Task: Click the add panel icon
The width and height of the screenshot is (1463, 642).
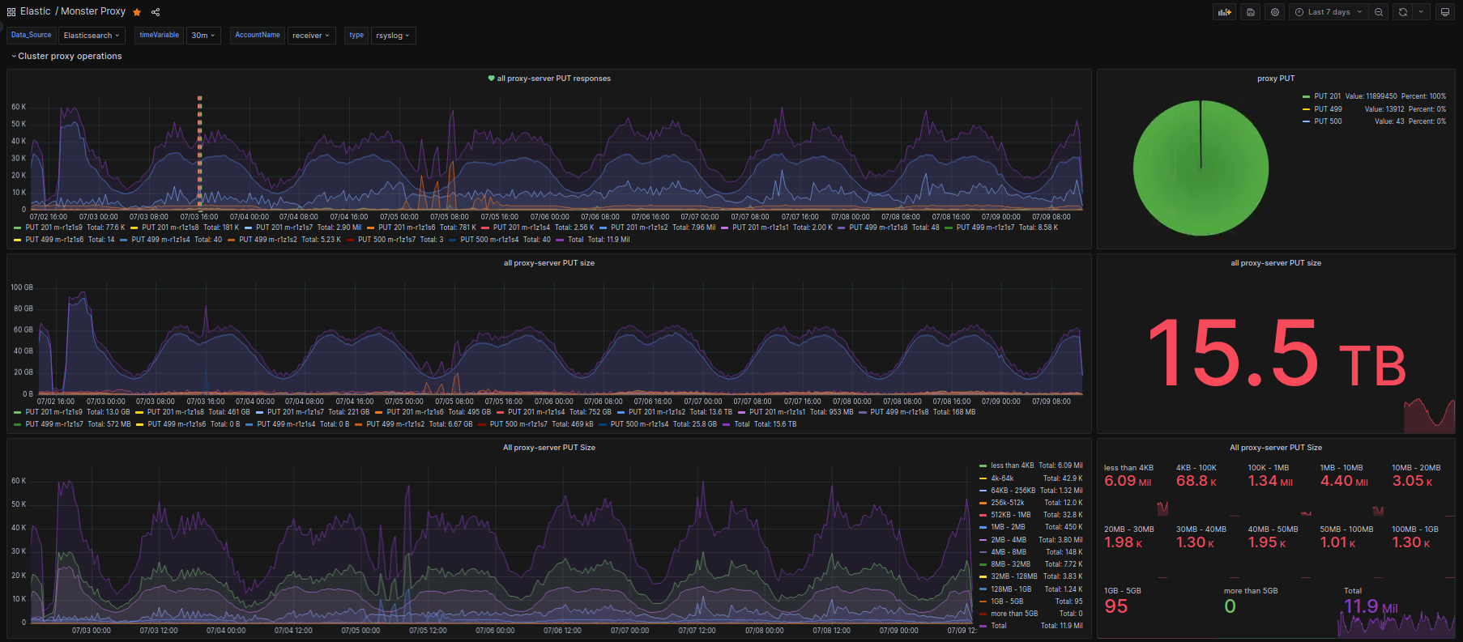Action: [1224, 12]
